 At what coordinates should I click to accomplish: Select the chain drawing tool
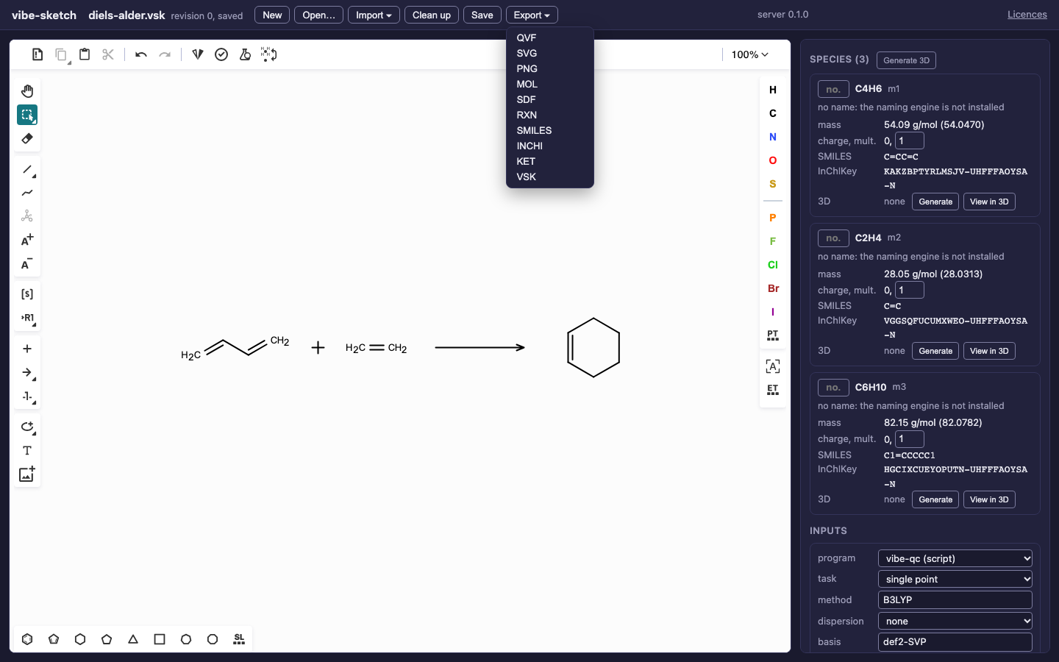tap(27, 193)
